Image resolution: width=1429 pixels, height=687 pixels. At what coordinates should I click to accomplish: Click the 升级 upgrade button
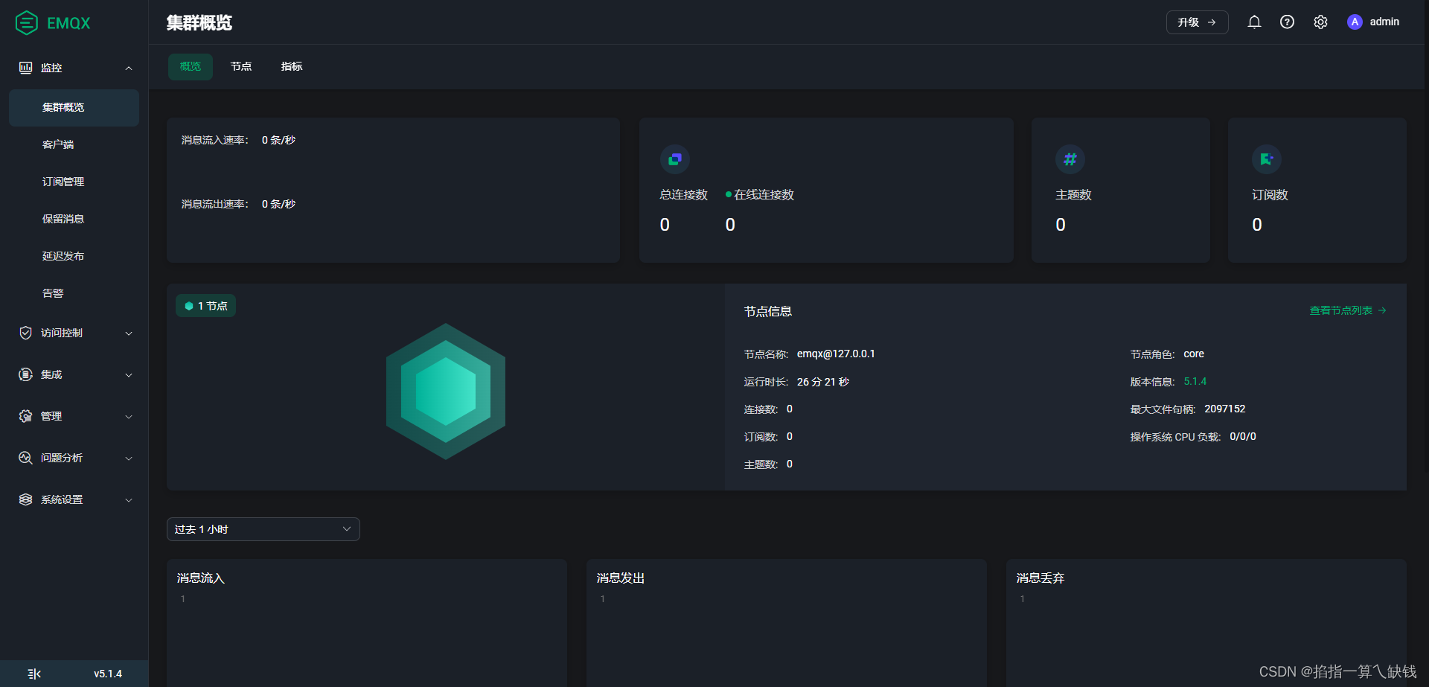click(1197, 22)
